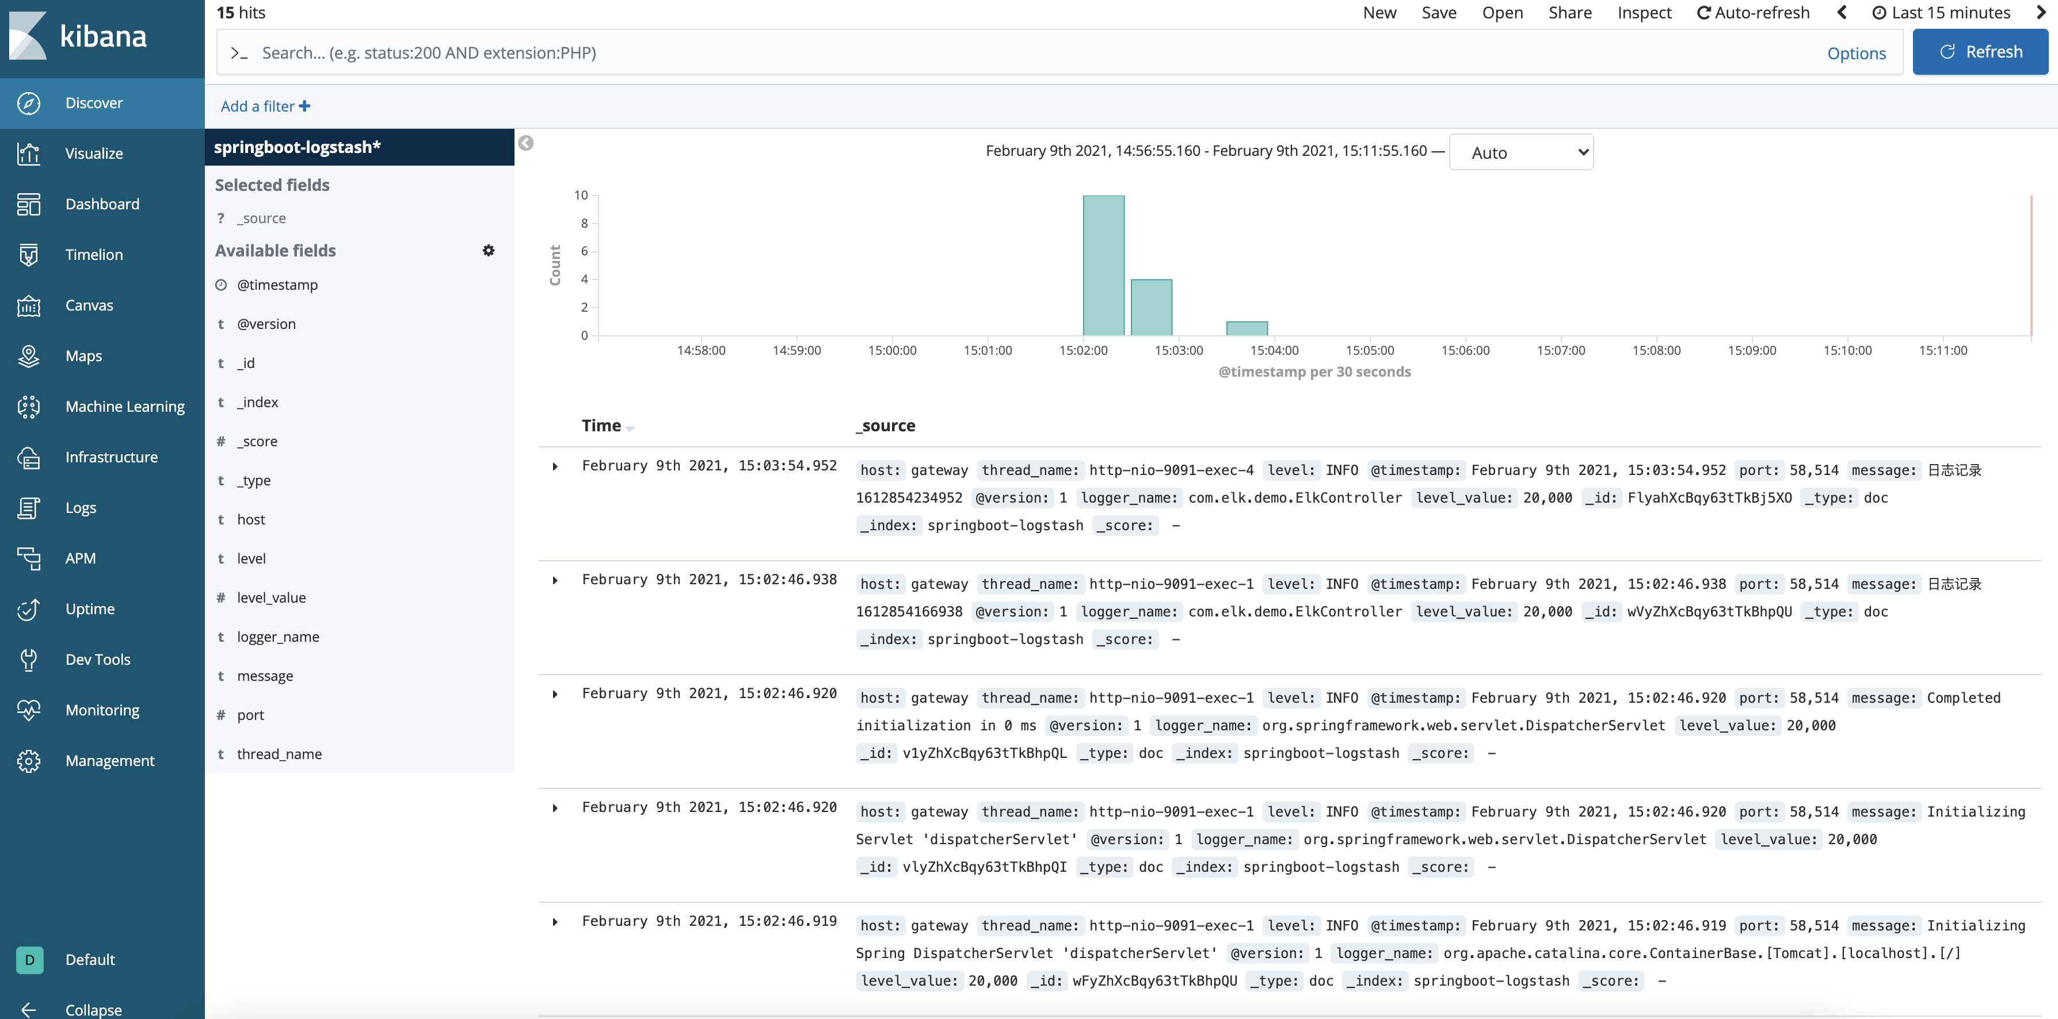Open the Inspect menu item
2058x1019 pixels.
[x=1644, y=13]
